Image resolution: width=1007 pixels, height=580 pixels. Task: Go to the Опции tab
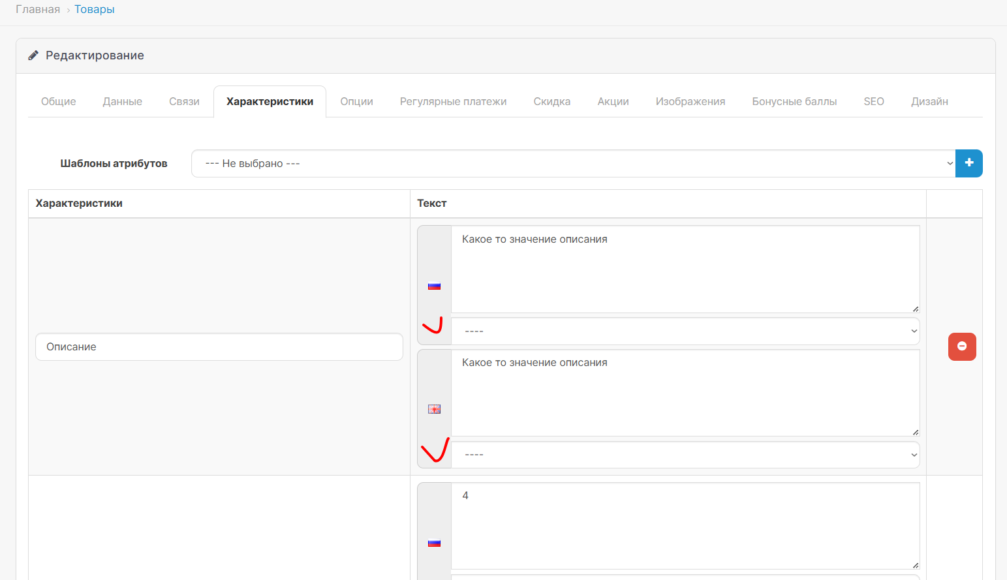coord(356,102)
